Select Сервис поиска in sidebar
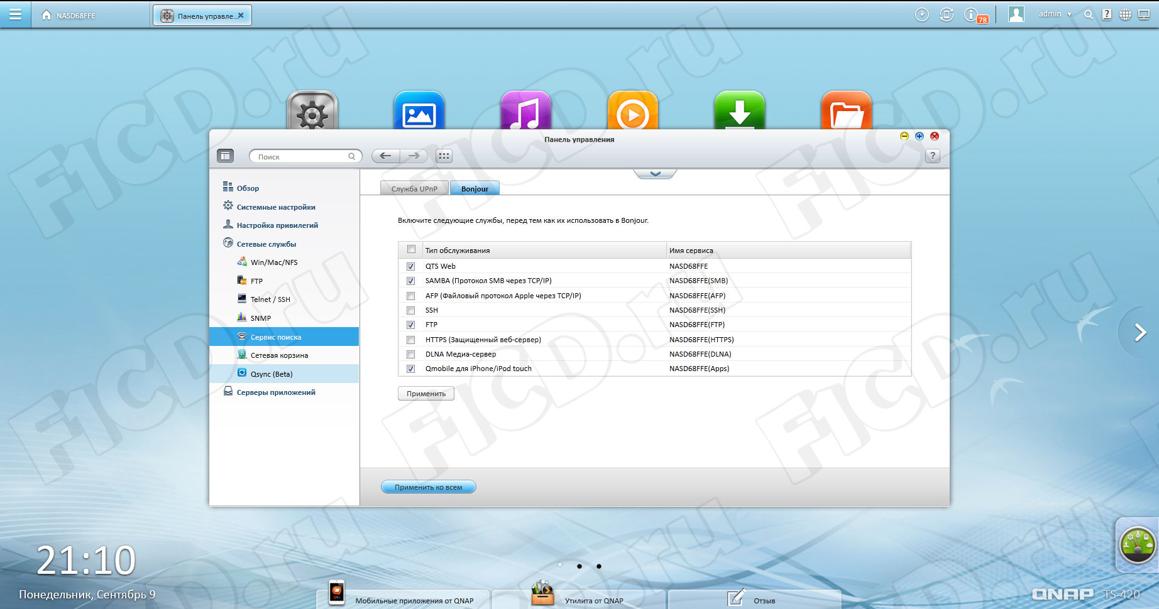Screen dimensions: 1159x609 click(x=284, y=337)
